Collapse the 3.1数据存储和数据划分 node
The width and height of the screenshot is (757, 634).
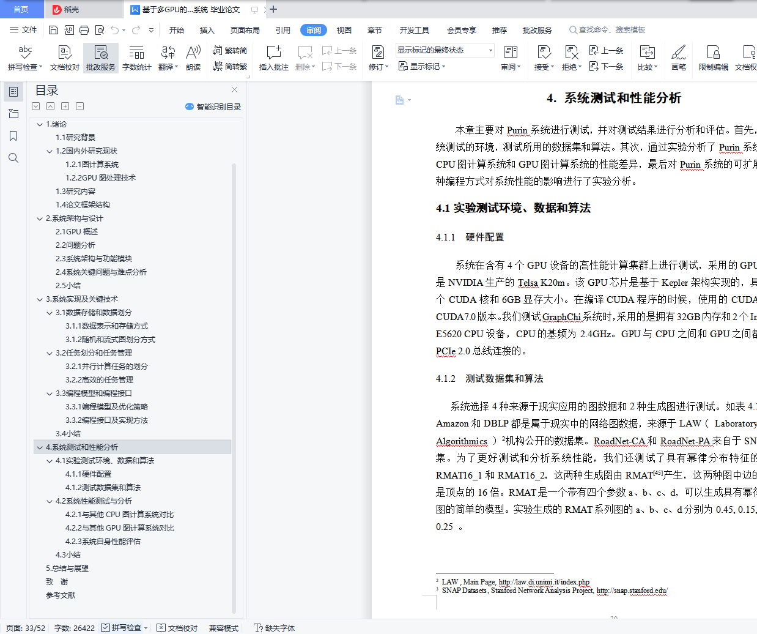50,313
